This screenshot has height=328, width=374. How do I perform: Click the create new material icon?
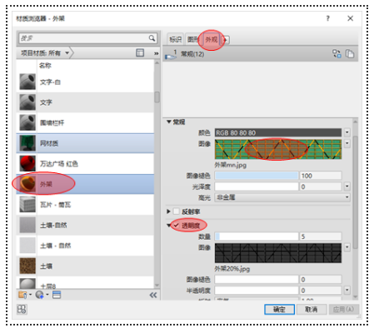(x=39, y=295)
